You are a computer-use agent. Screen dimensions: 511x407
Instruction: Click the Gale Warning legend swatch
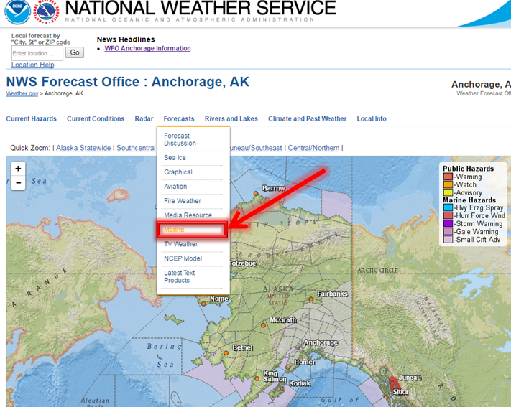tap(448, 232)
